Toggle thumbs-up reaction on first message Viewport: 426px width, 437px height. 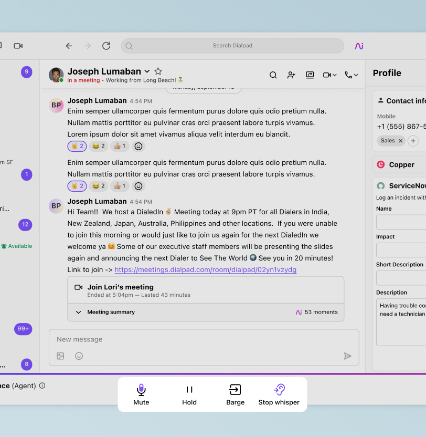[x=120, y=146]
